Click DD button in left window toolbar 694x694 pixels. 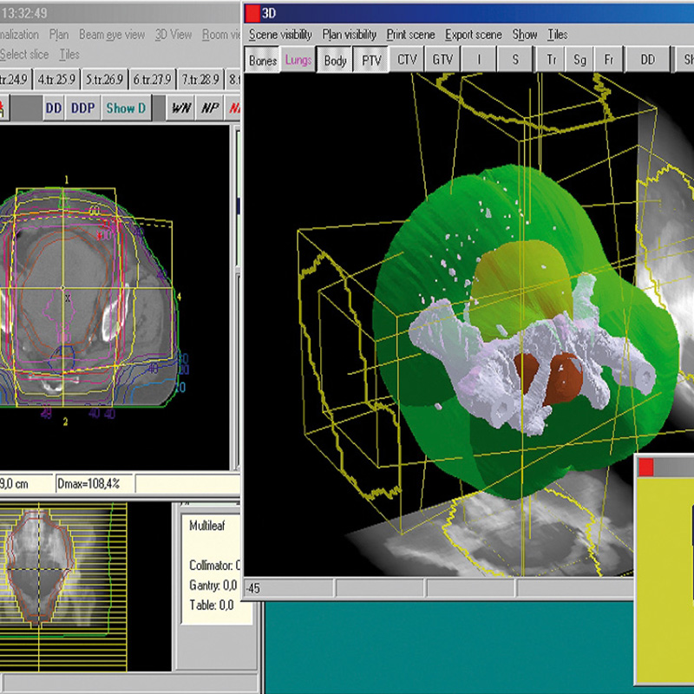pos(54,108)
